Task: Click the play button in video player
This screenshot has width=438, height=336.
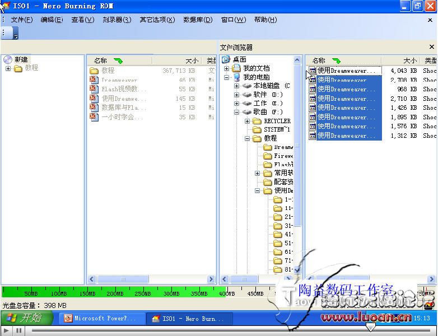Action: [x=6, y=331]
